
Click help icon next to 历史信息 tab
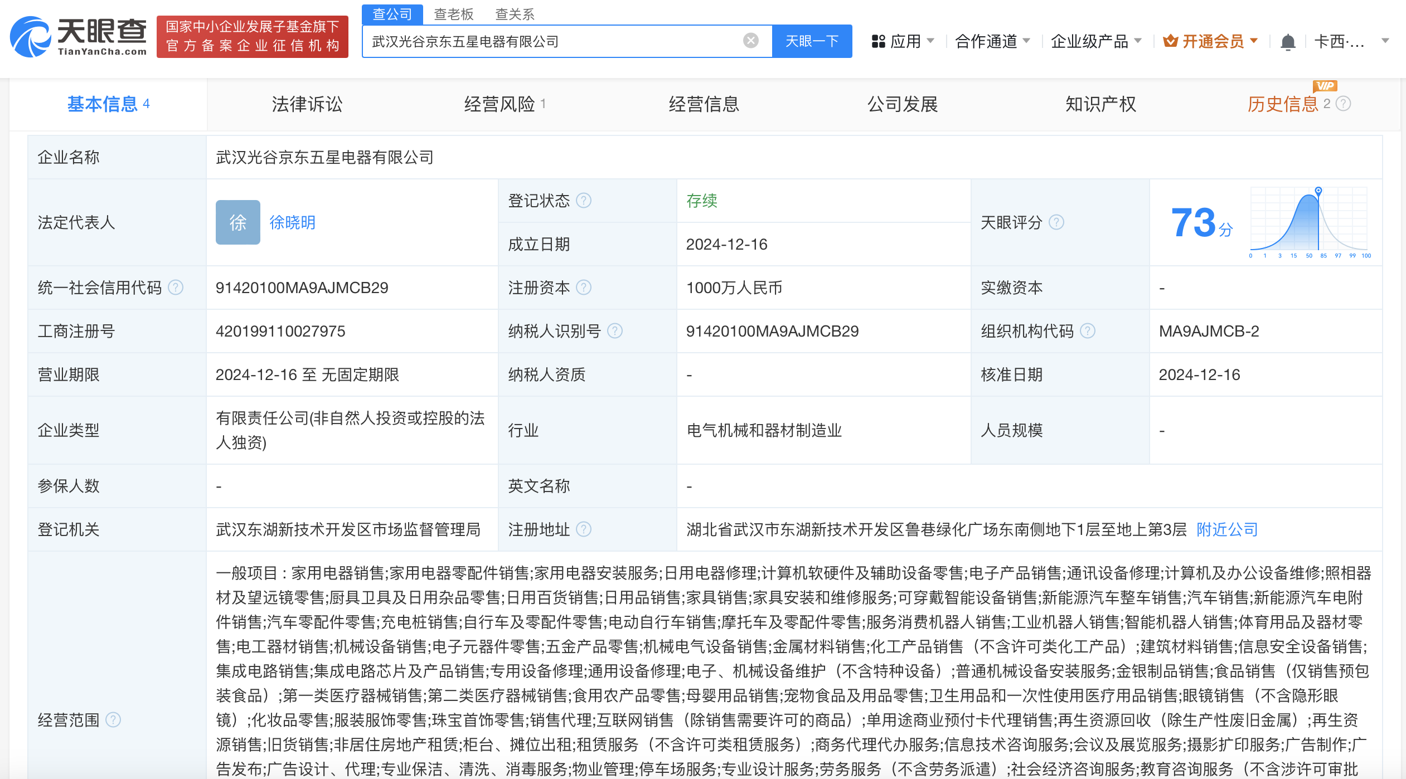click(1344, 104)
